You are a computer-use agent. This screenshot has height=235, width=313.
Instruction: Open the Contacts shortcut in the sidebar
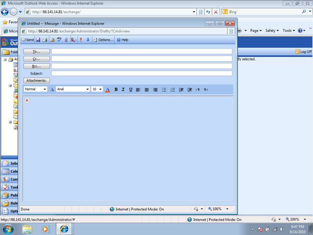(9, 179)
